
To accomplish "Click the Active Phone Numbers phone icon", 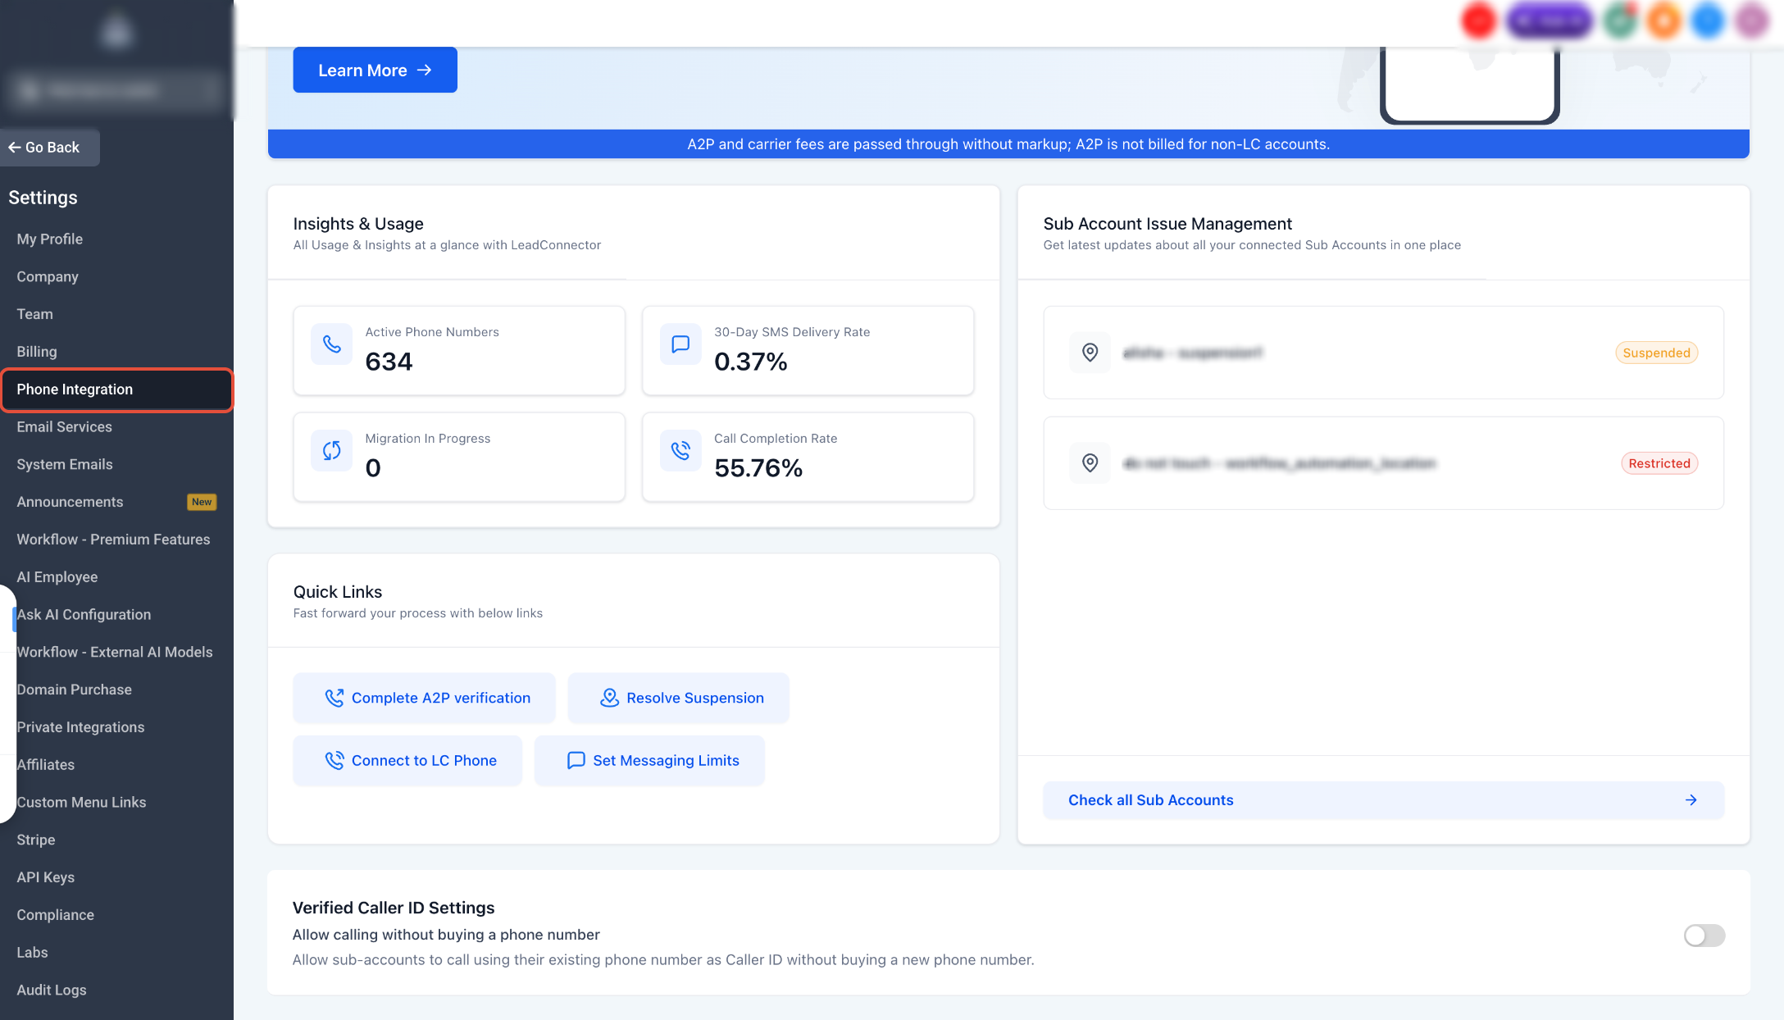I will pyautogui.click(x=331, y=344).
